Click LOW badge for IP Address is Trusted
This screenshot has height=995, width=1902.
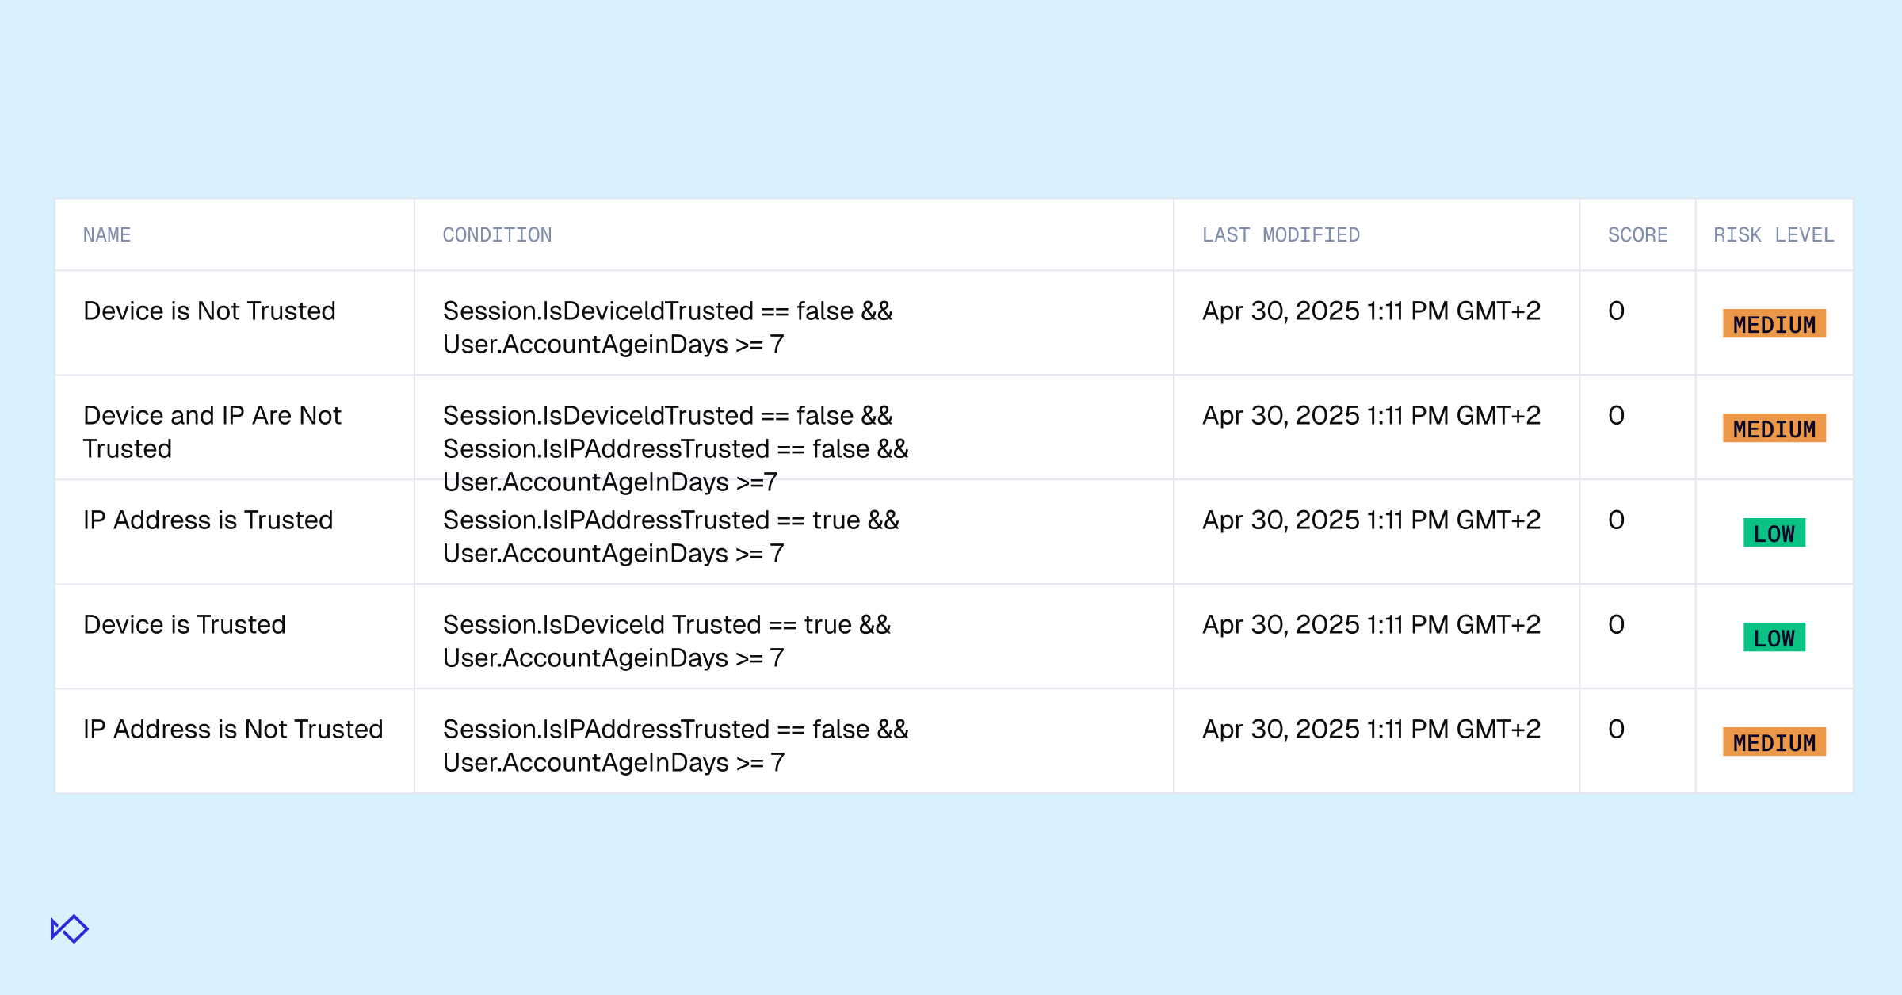click(x=1774, y=533)
